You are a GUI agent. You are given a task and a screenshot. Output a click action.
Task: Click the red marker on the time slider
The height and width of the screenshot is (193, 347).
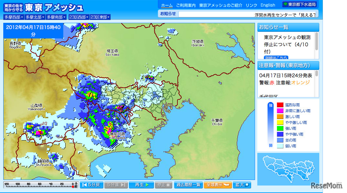(73, 186)
